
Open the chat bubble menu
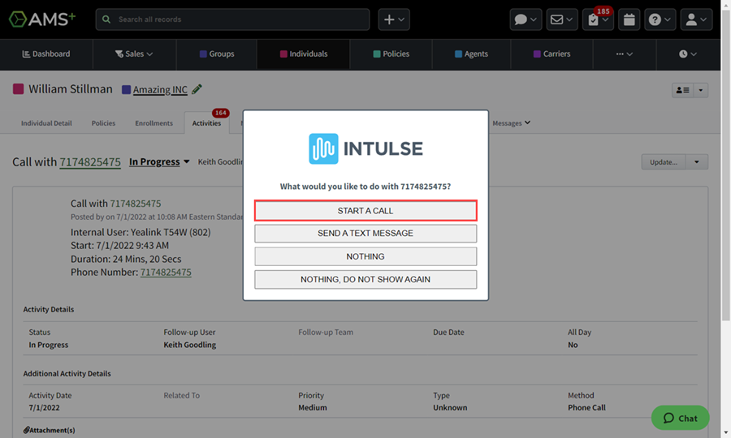pos(526,19)
